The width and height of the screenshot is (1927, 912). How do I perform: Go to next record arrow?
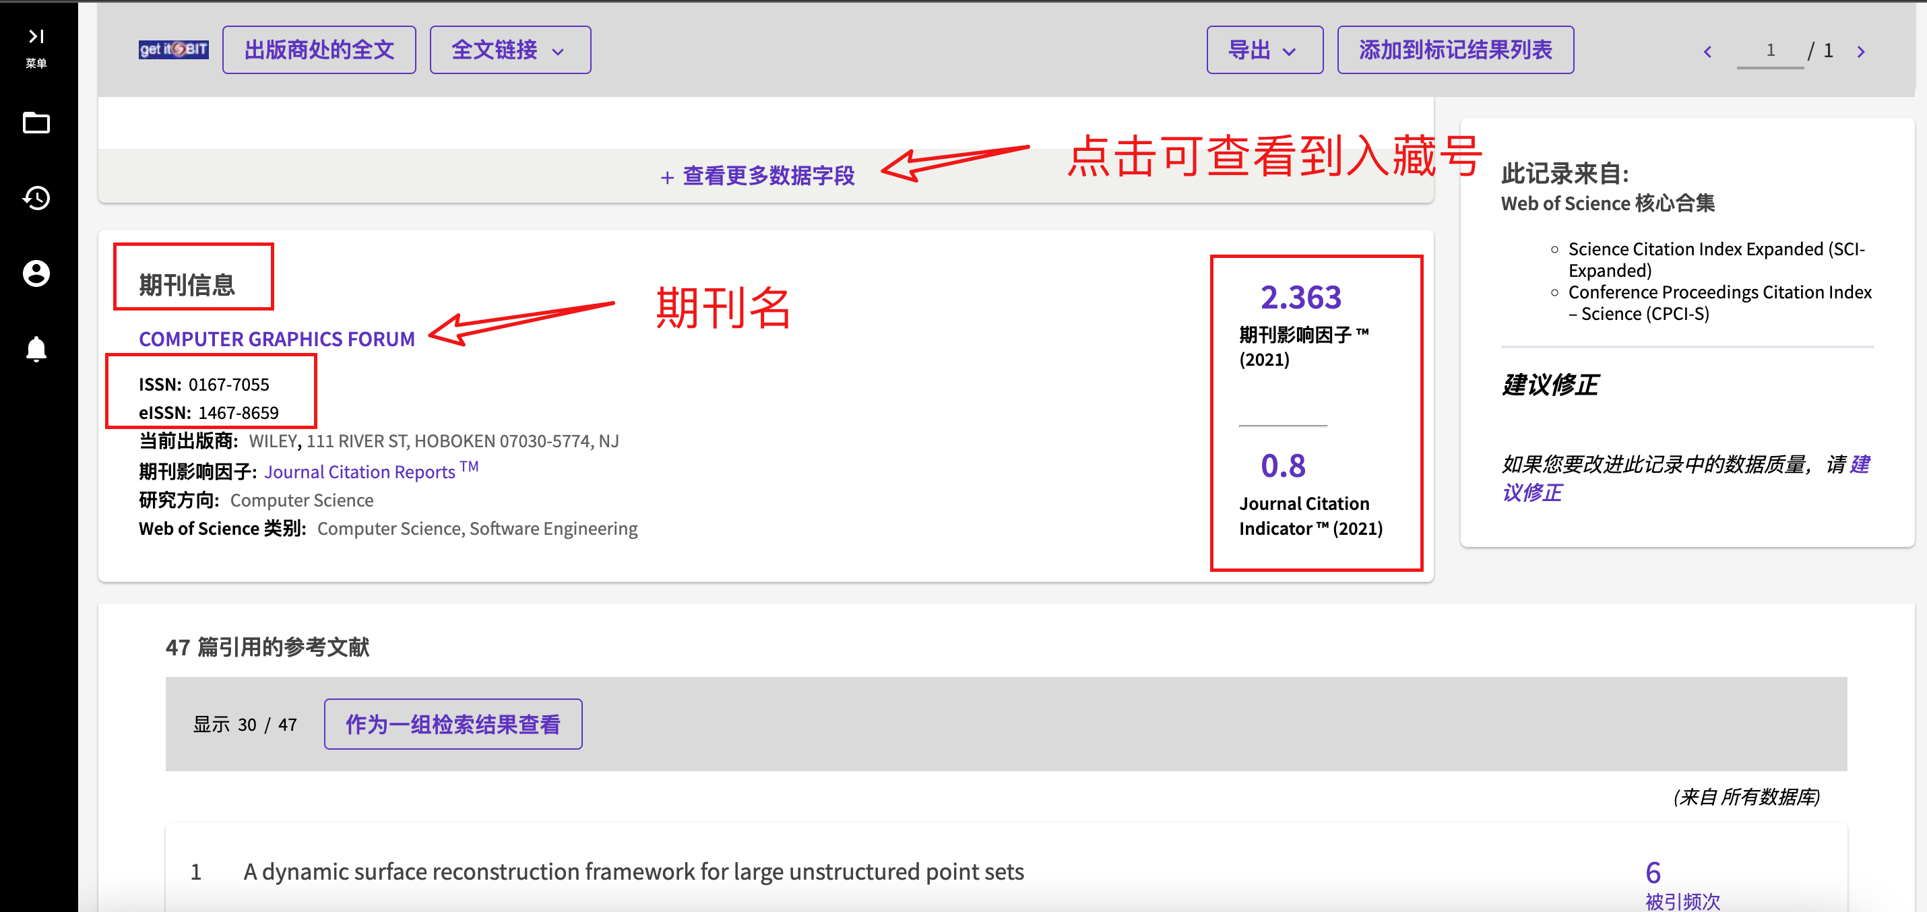(x=1861, y=51)
